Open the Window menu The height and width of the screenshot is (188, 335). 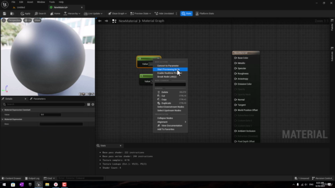coord(41,2)
